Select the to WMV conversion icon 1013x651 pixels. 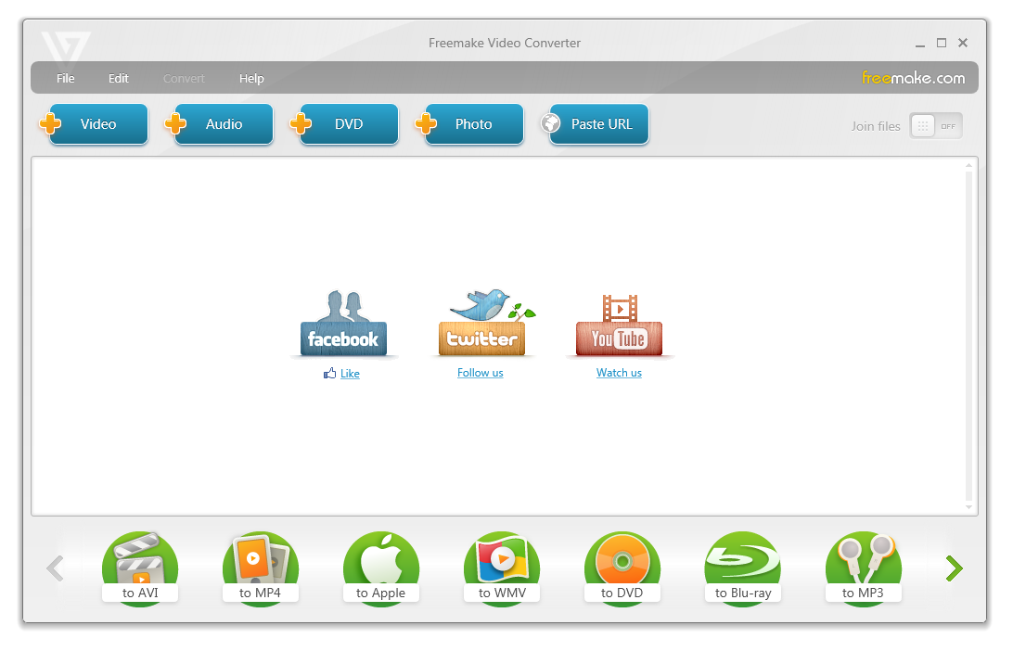[502, 568]
